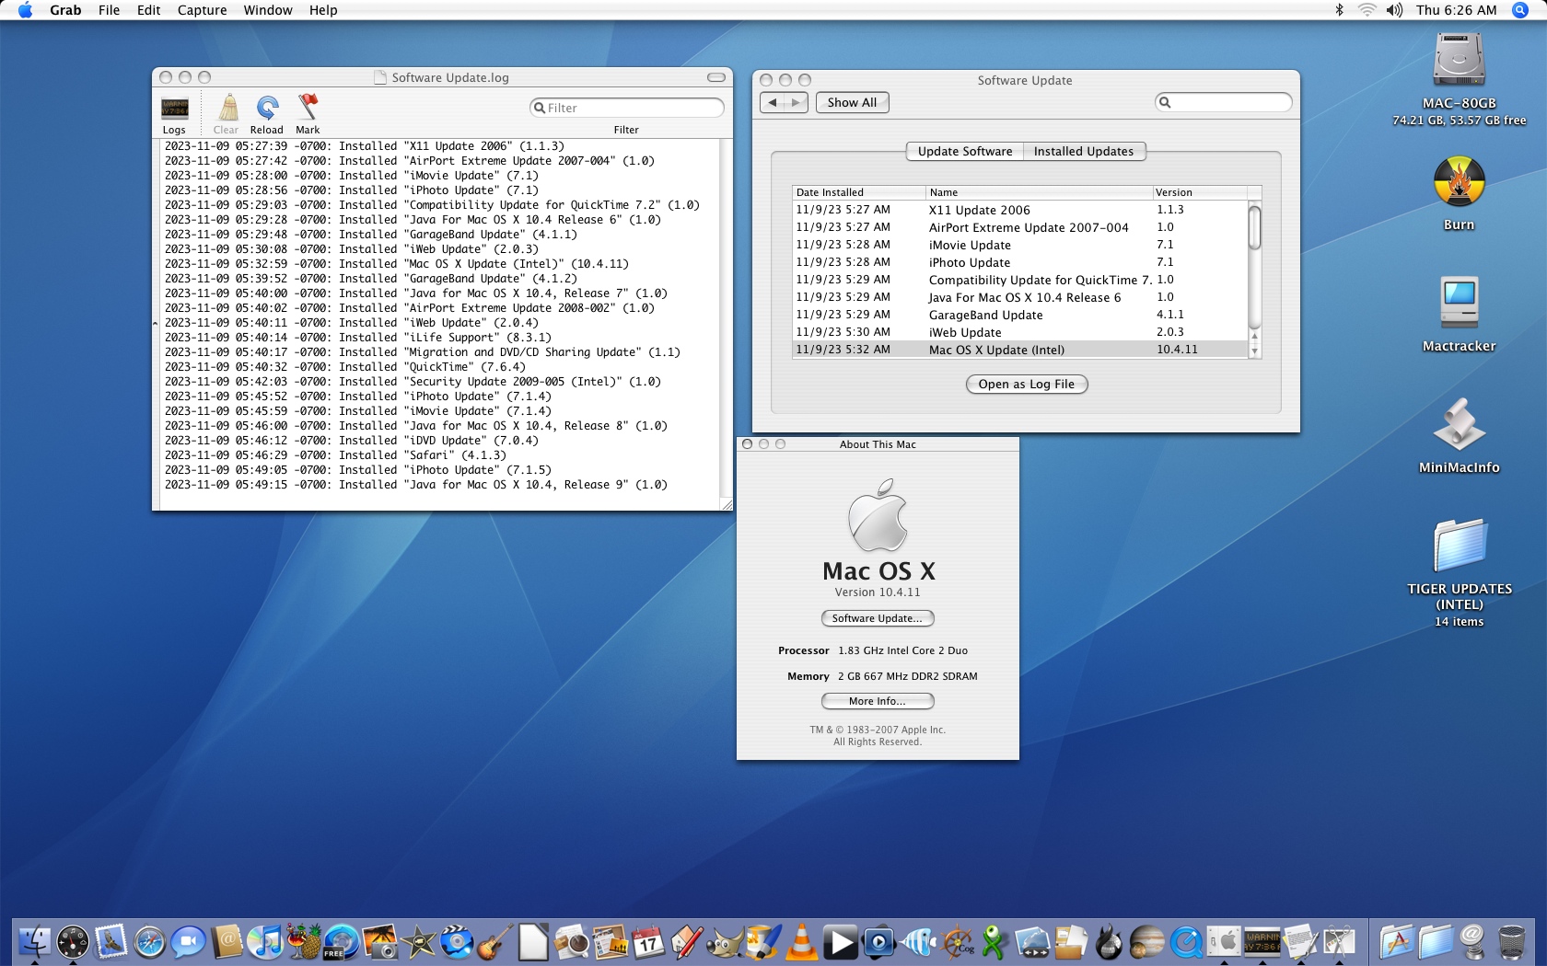Reload the Software Update.log file
The width and height of the screenshot is (1547, 966).
coord(267,114)
